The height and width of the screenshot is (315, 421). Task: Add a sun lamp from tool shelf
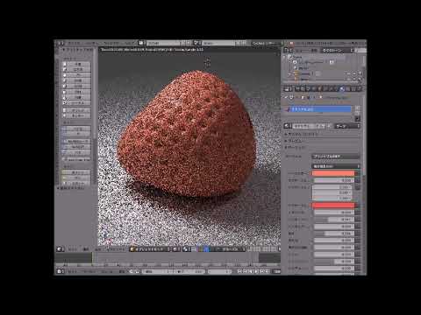coord(76,178)
